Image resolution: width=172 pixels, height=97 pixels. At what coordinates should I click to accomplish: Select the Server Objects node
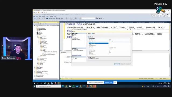40,67
